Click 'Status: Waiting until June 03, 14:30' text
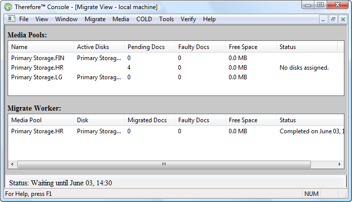The width and height of the screenshot is (352, 202). coord(60,183)
